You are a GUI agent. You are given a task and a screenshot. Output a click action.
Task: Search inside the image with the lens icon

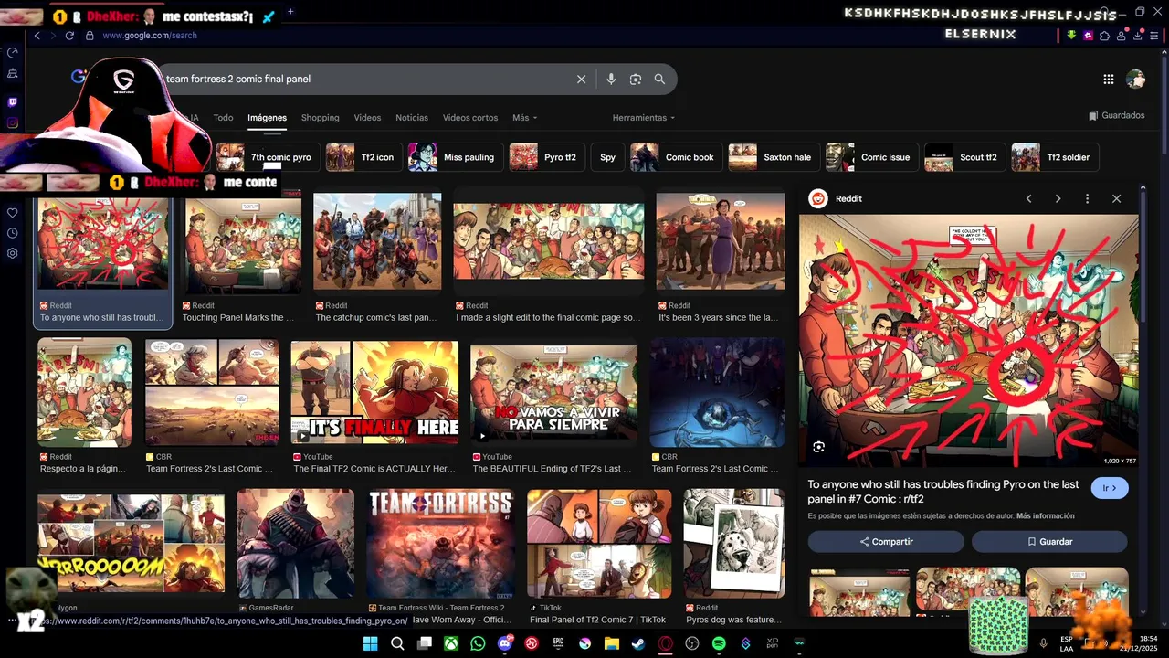tap(818, 447)
